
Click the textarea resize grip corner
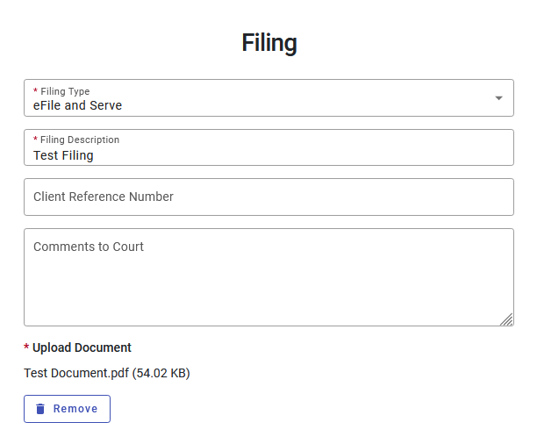click(x=506, y=319)
